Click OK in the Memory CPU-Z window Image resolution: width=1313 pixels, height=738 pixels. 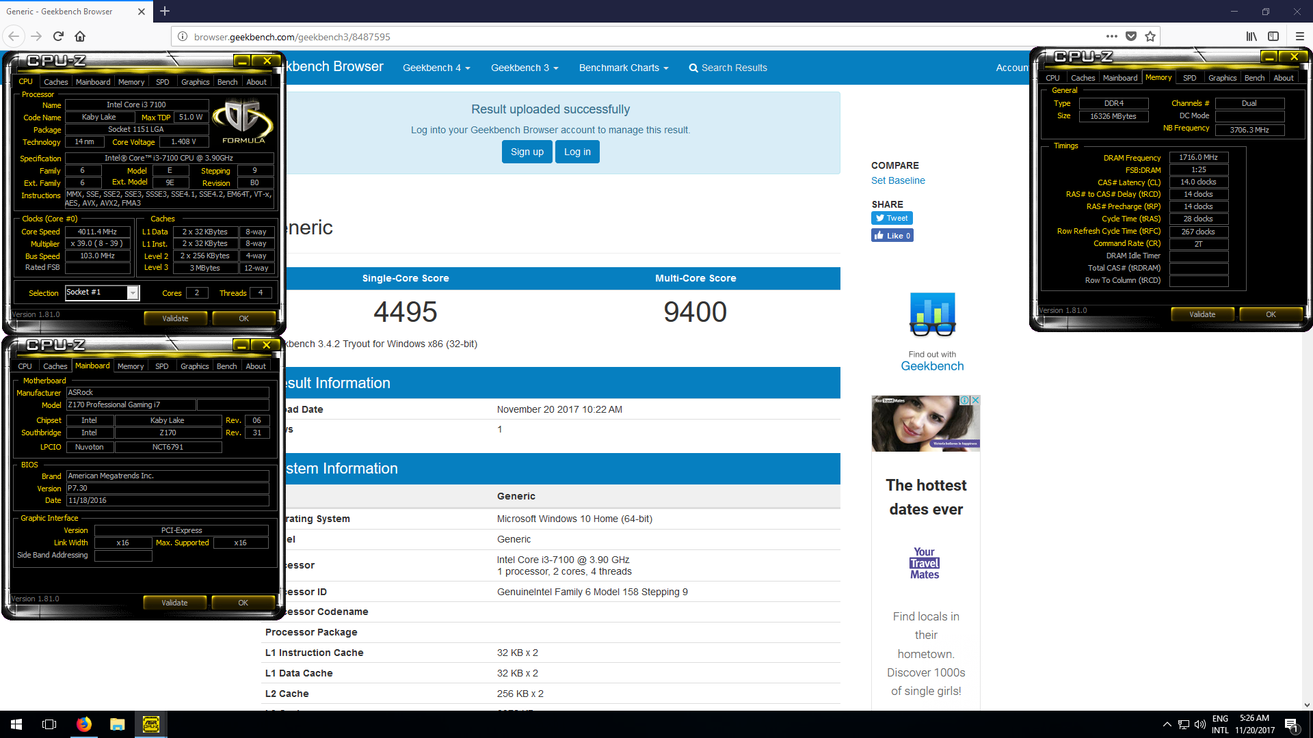[x=1271, y=314]
